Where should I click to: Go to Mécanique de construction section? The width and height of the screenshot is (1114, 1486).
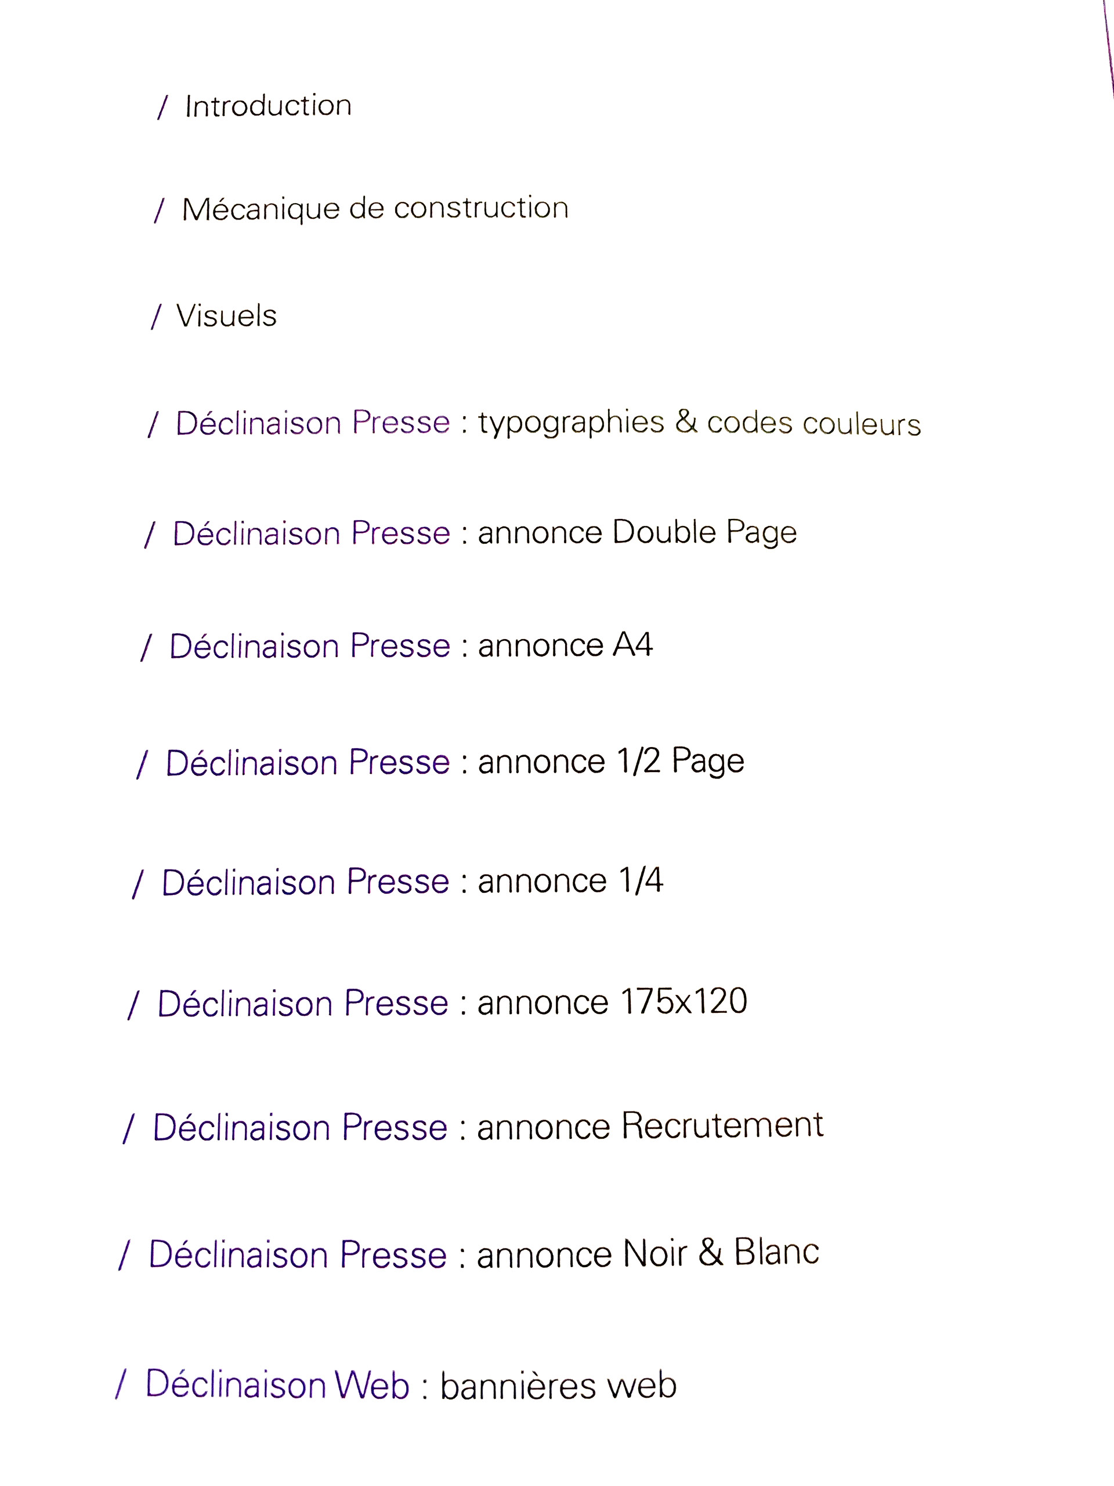[x=375, y=209]
